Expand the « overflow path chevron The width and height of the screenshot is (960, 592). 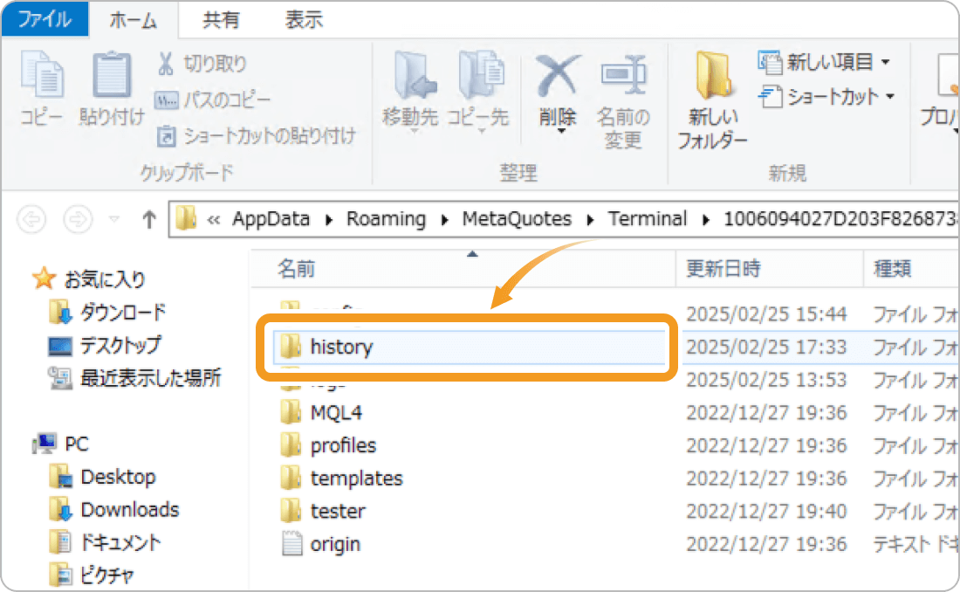coord(213,219)
